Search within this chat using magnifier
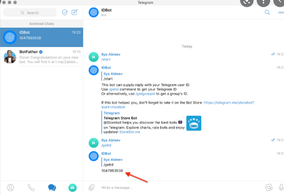284x194 pixels. pyautogui.click(x=267, y=12)
